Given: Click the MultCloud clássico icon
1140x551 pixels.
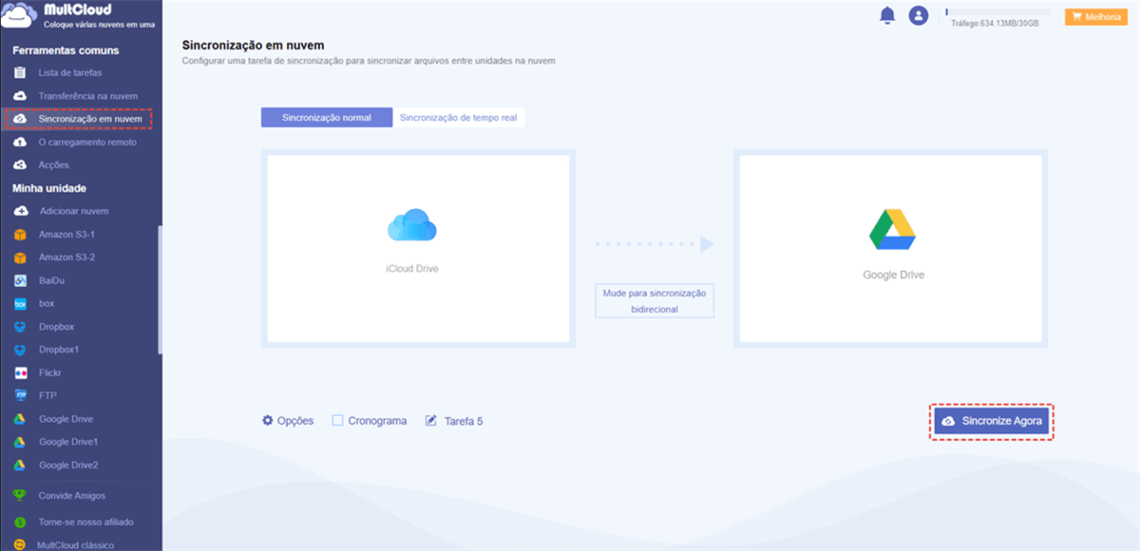Looking at the screenshot, I should click(20, 544).
